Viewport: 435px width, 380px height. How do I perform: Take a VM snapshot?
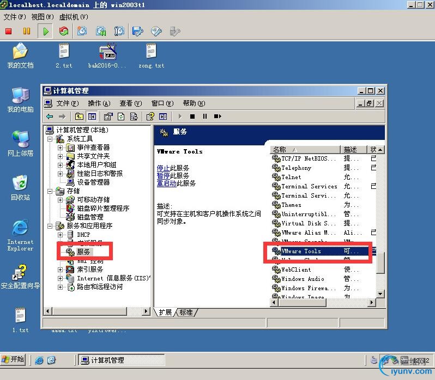(x=82, y=31)
